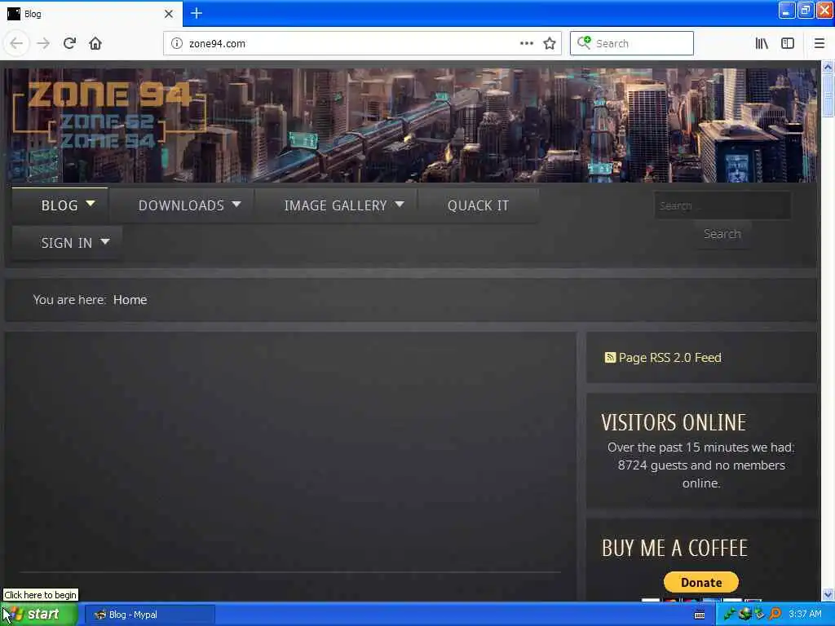This screenshot has width=835, height=626.
Task: Open the browser hamburger menu
Action: (x=819, y=44)
